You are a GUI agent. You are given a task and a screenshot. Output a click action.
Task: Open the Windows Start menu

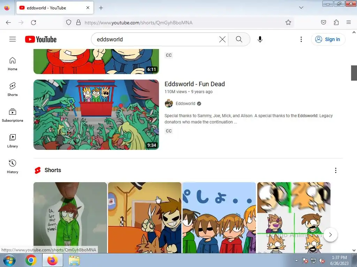[9, 260]
